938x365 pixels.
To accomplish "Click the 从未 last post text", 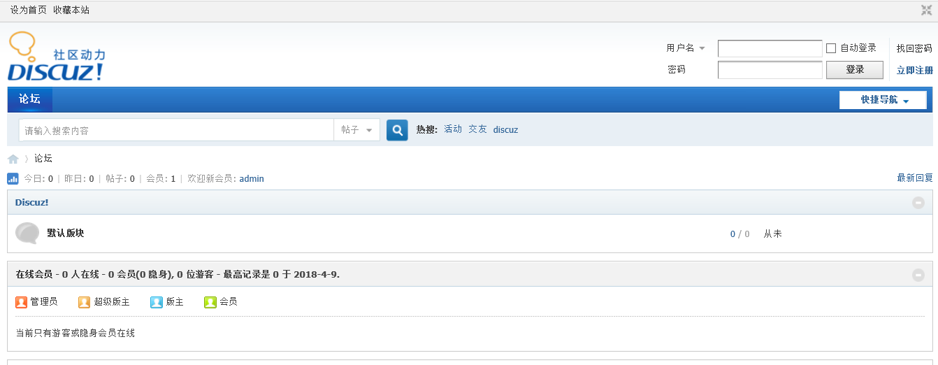I will click(x=772, y=234).
